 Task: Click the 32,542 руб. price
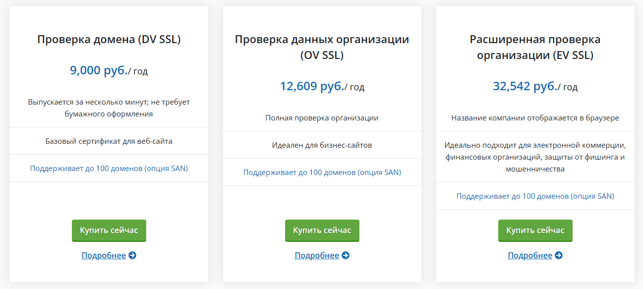(x=525, y=86)
